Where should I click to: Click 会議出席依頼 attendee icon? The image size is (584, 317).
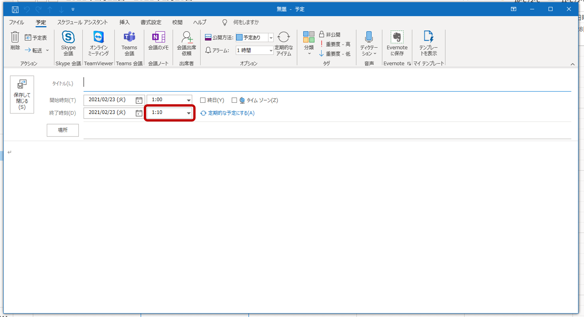tap(186, 38)
